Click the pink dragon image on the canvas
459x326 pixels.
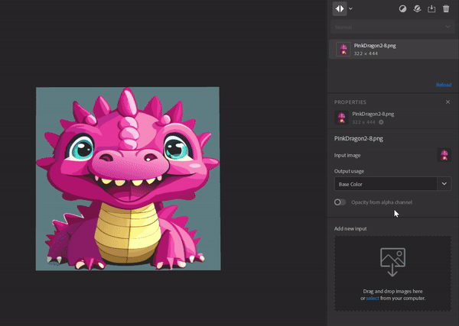tap(128, 179)
